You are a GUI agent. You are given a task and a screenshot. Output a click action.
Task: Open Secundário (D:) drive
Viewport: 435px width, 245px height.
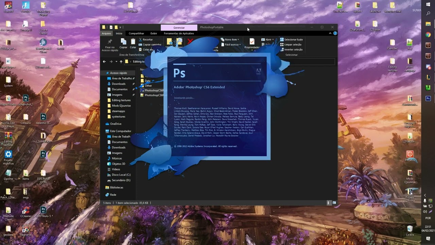coord(121,180)
